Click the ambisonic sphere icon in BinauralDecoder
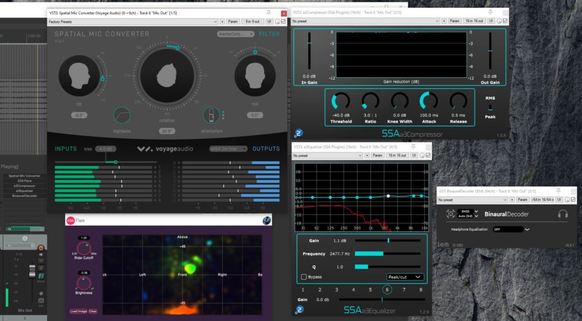 click(450, 214)
